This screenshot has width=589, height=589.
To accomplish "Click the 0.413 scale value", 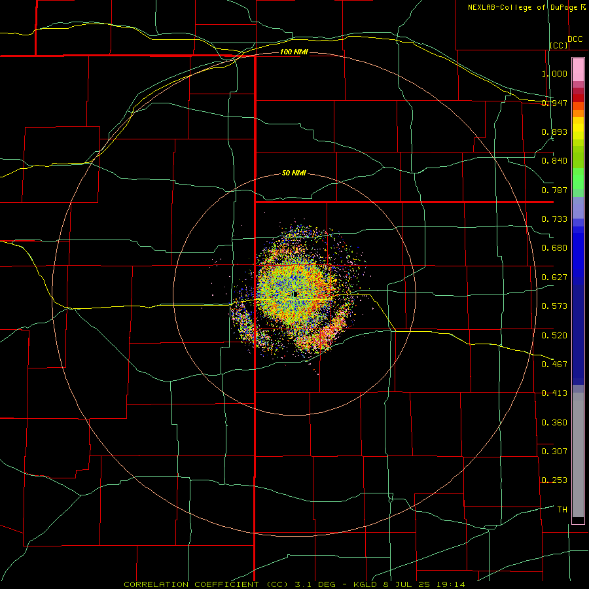I will click(x=554, y=393).
